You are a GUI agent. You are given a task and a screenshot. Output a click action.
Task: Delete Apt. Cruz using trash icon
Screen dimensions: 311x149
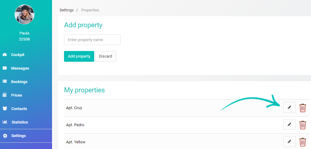[x=302, y=108]
